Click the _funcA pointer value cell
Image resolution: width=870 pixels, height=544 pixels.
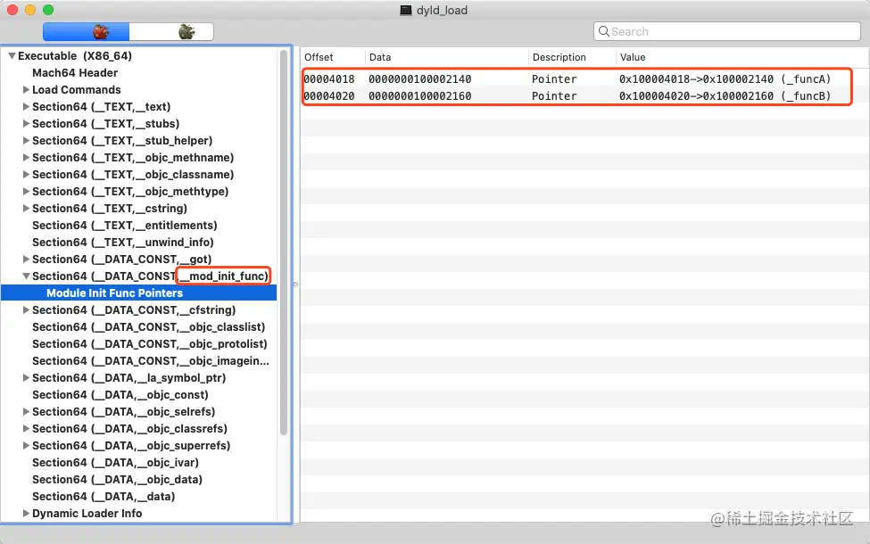(x=725, y=79)
